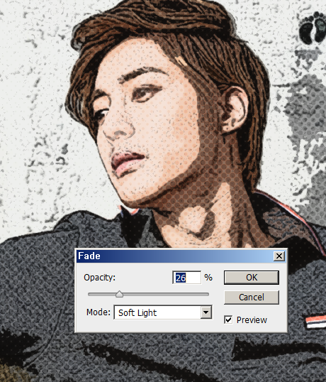
Task: Close the Fade dialog with the X button
Action: [x=279, y=256]
